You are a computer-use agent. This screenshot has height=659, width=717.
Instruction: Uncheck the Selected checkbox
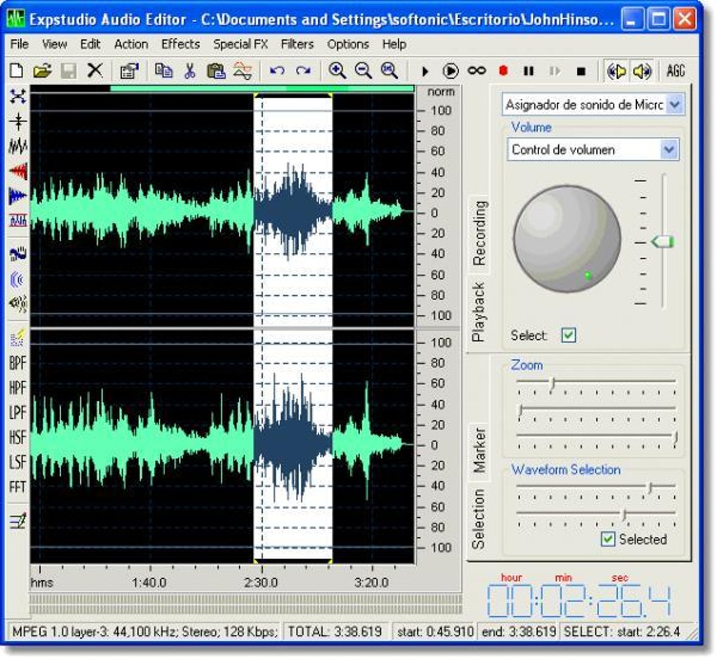coord(607,540)
